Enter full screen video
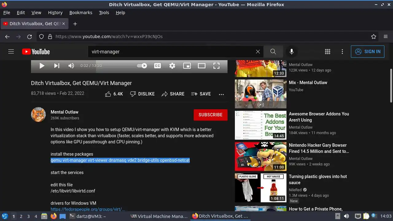 [x=216, y=66]
